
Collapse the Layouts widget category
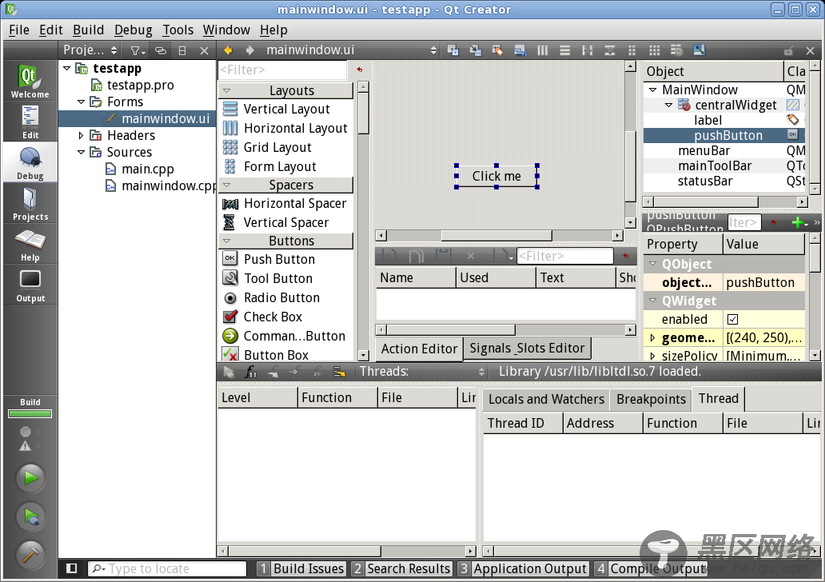pos(227,90)
